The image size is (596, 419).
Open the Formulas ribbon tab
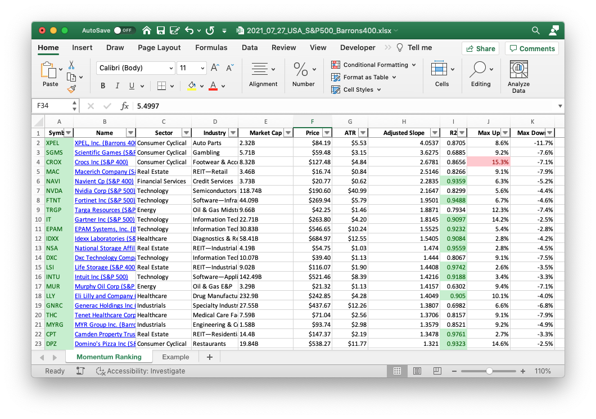211,48
